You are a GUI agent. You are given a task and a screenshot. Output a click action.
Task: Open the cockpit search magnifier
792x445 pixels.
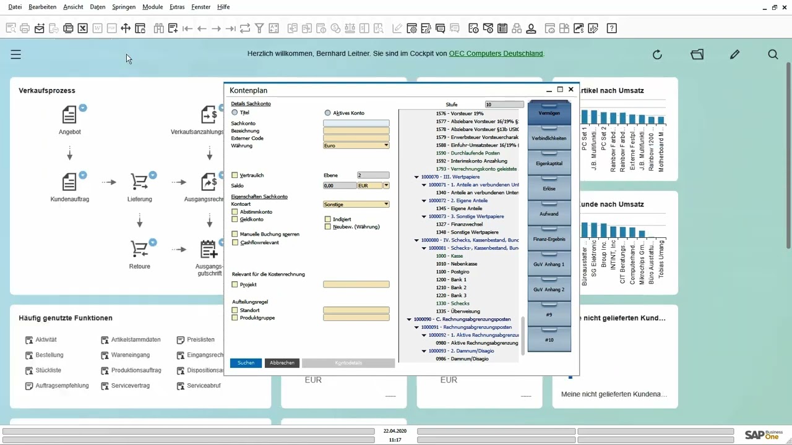(773, 54)
